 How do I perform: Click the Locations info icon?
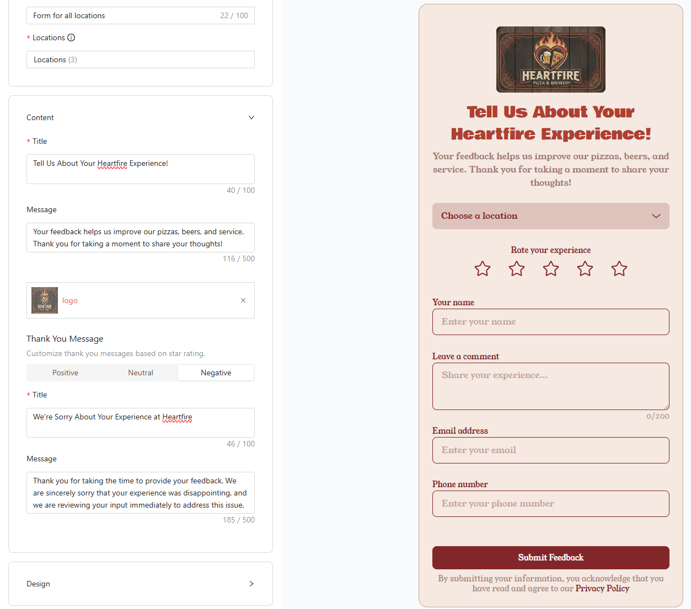(x=71, y=37)
